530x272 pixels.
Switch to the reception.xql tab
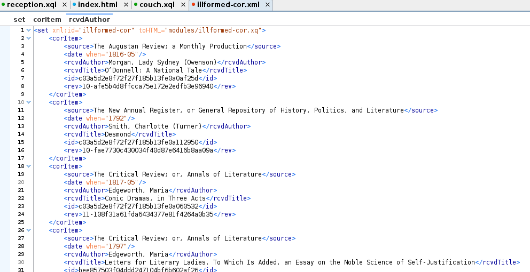(32, 5)
